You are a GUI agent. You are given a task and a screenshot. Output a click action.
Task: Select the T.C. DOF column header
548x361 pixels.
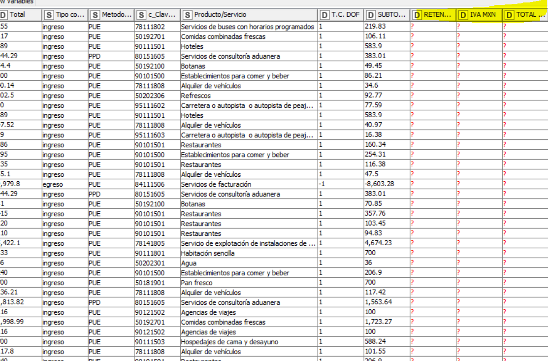coord(341,15)
